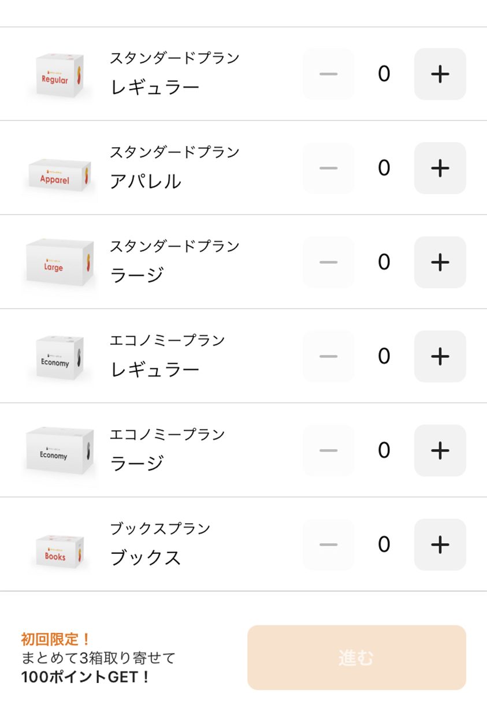Tap the minus button for Apparel box

[x=328, y=168]
